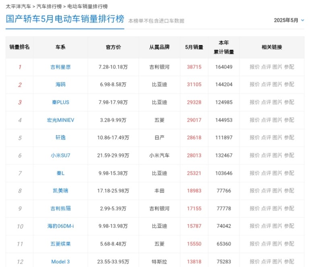The height and width of the screenshot is (267, 314).
Task: Click 图片 link in 海豹06DM-i row
Action: (x=277, y=226)
